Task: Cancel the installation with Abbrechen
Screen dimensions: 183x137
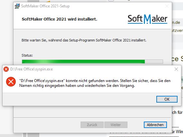Action: pos(155,125)
